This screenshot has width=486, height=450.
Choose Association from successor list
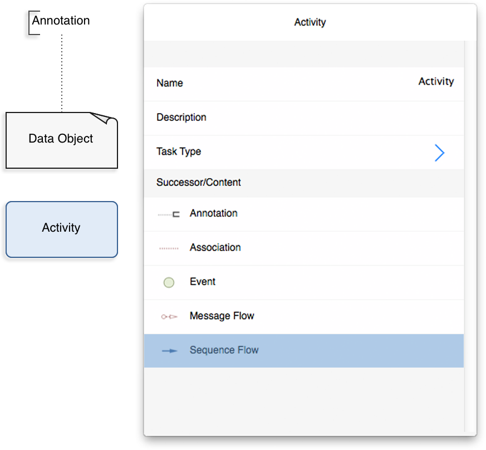304,248
